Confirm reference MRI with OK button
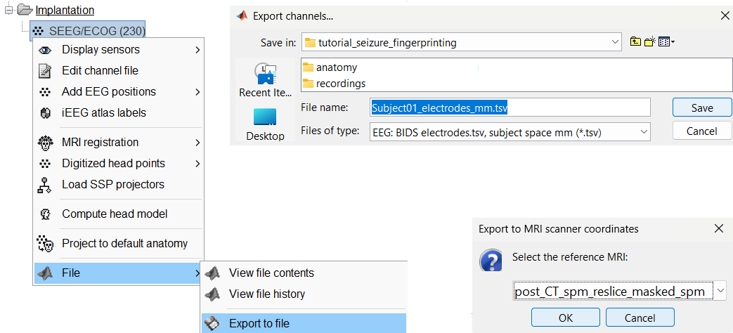 pos(565,318)
